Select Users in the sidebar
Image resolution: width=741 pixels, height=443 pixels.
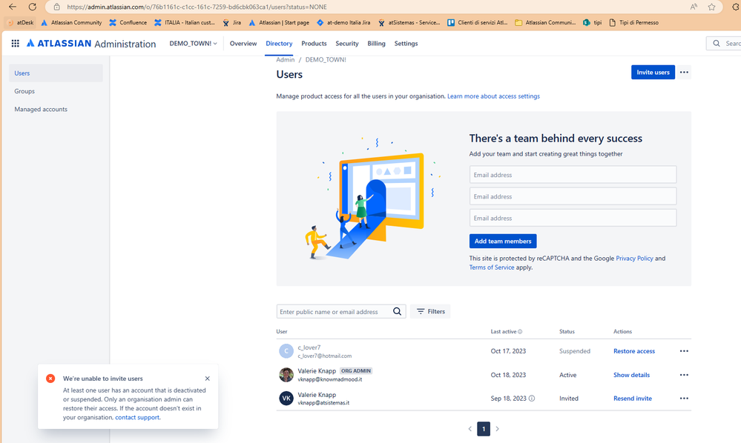56,73
